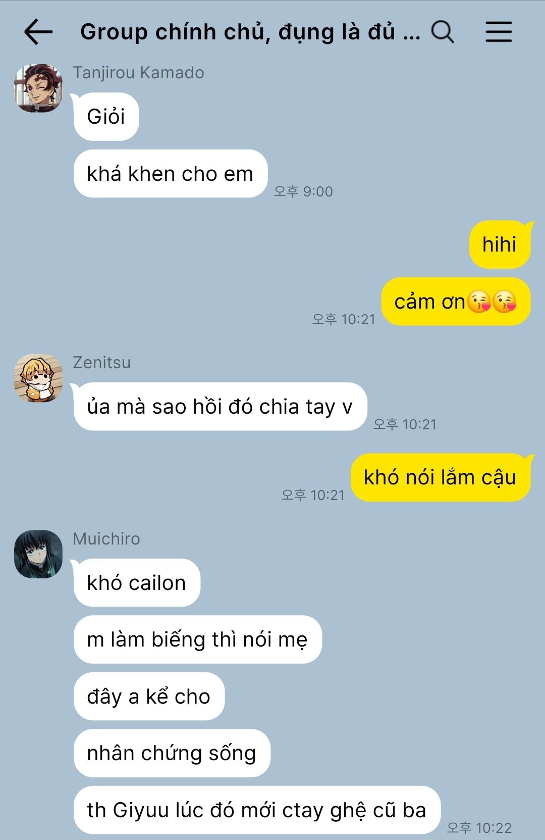The height and width of the screenshot is (840, 545).
Task: Tap the "cảm ơn" kiss emoji message
Action: point(456,302)
